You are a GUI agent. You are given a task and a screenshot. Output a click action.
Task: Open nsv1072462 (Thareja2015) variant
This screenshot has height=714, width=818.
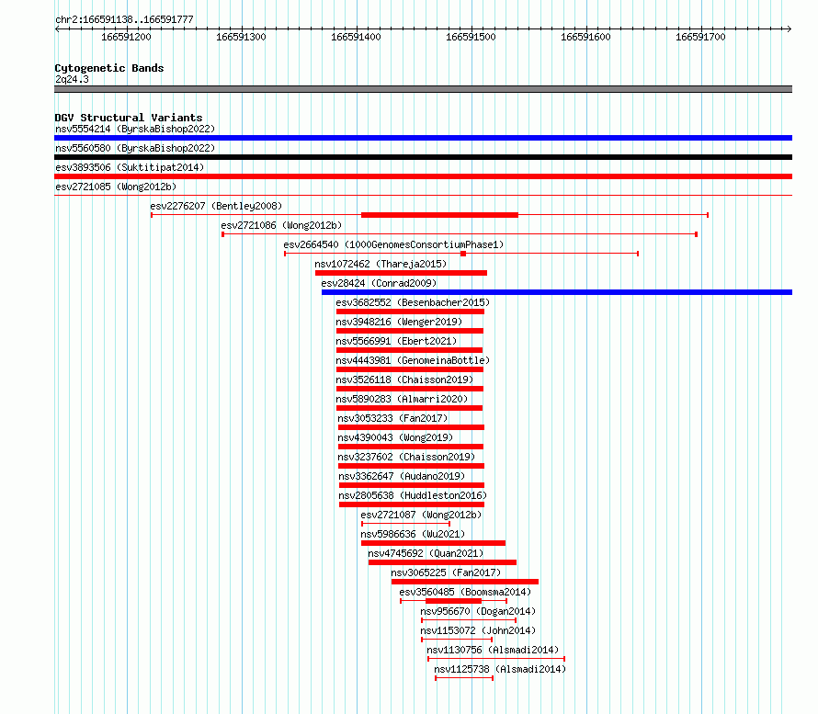click(381, 264)
